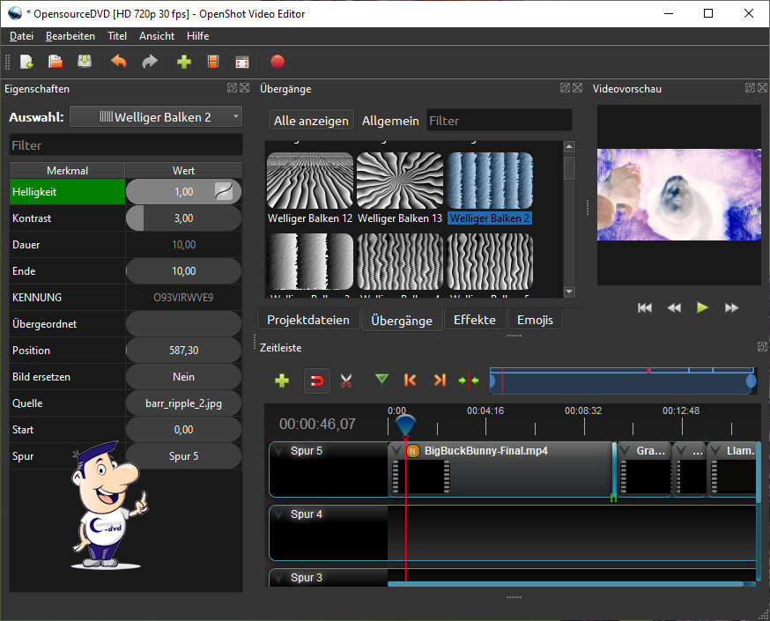Jump to the previous marker icon
Viewport: 770px width, 621px height.
410,381
